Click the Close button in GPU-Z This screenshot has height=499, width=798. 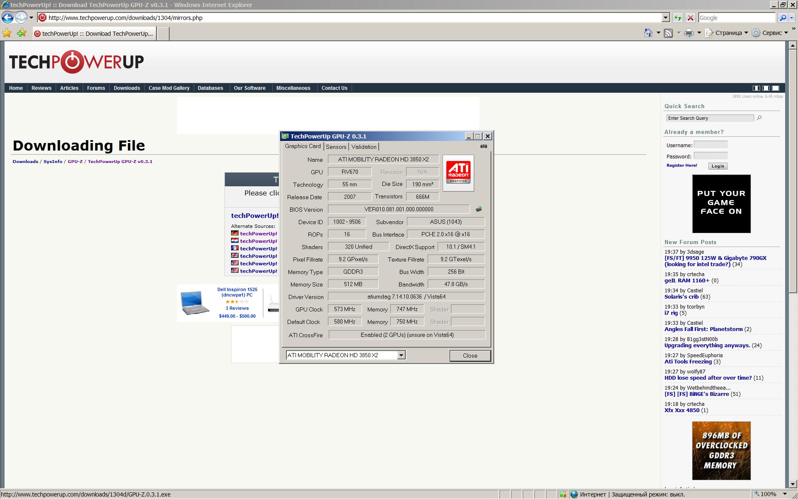(x=470, y=356)
